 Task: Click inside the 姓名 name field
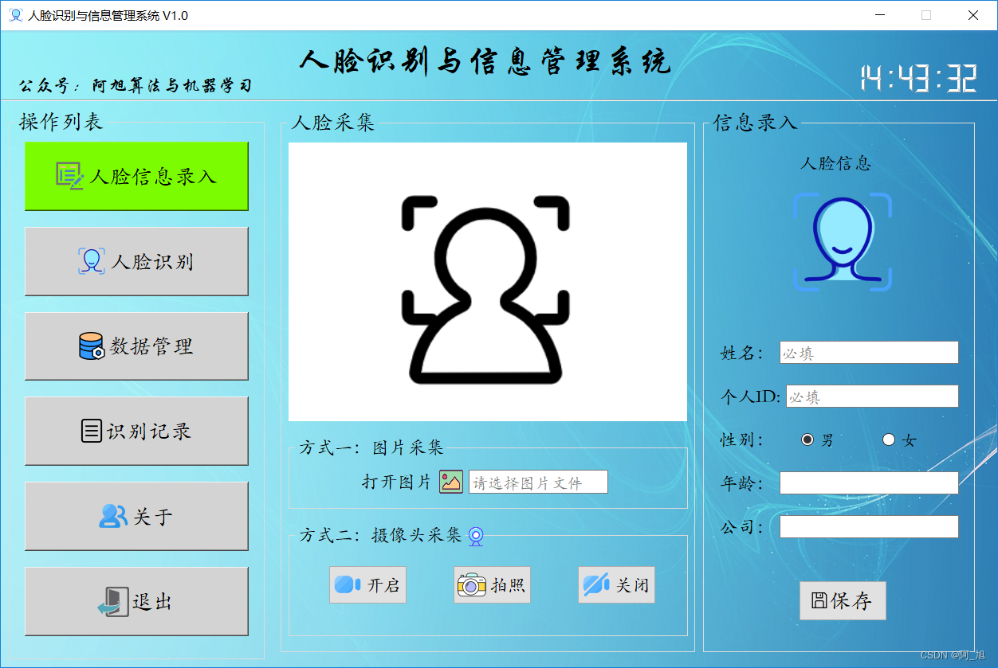coord(868,352)
